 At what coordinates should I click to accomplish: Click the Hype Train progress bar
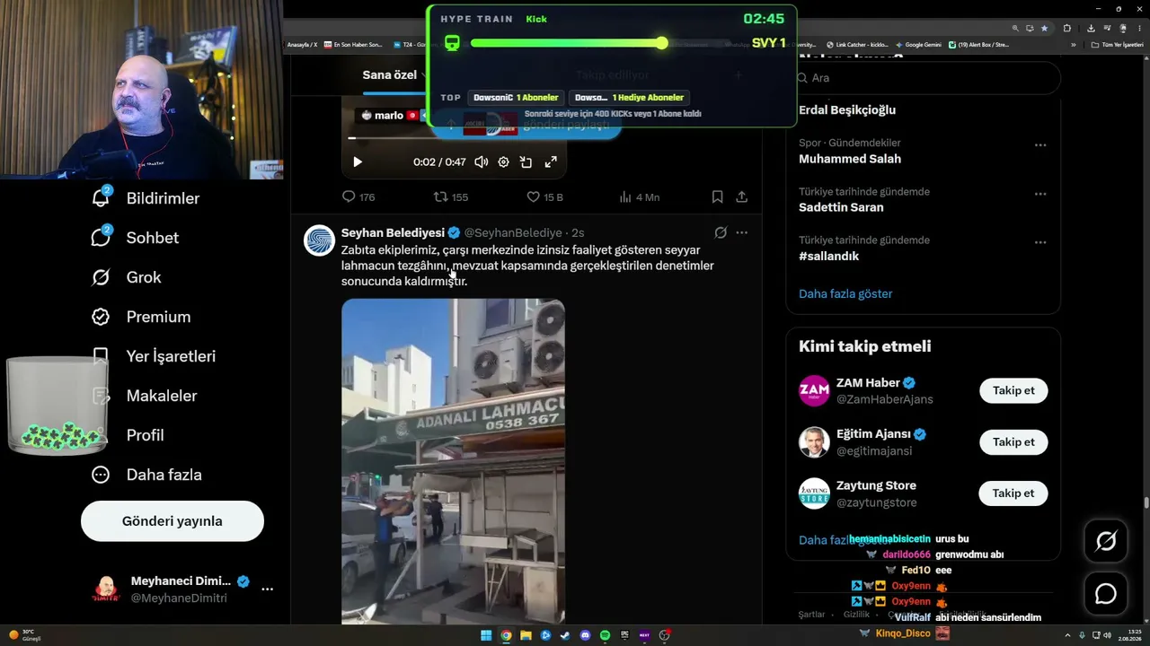(599, 43)
